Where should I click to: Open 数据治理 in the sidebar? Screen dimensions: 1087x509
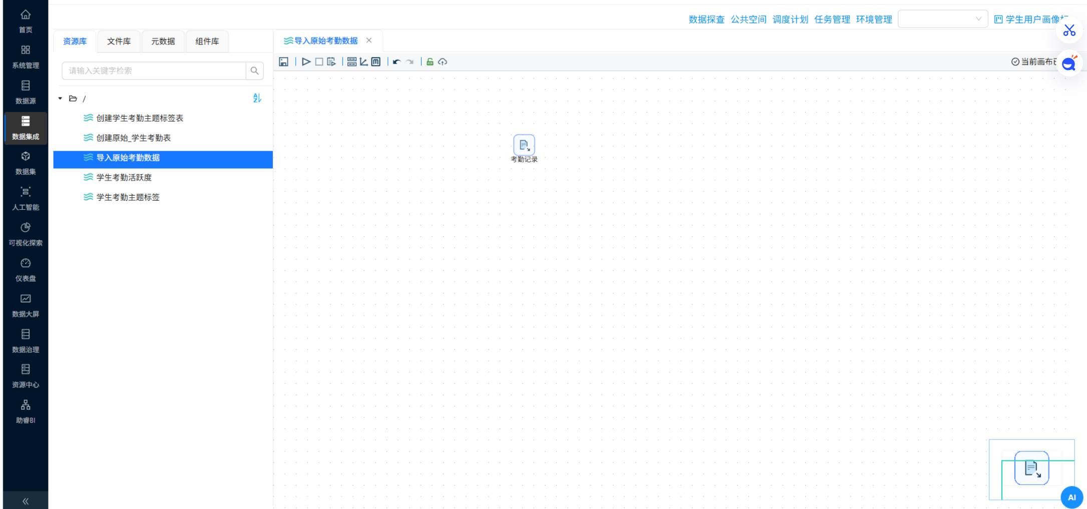26,341
